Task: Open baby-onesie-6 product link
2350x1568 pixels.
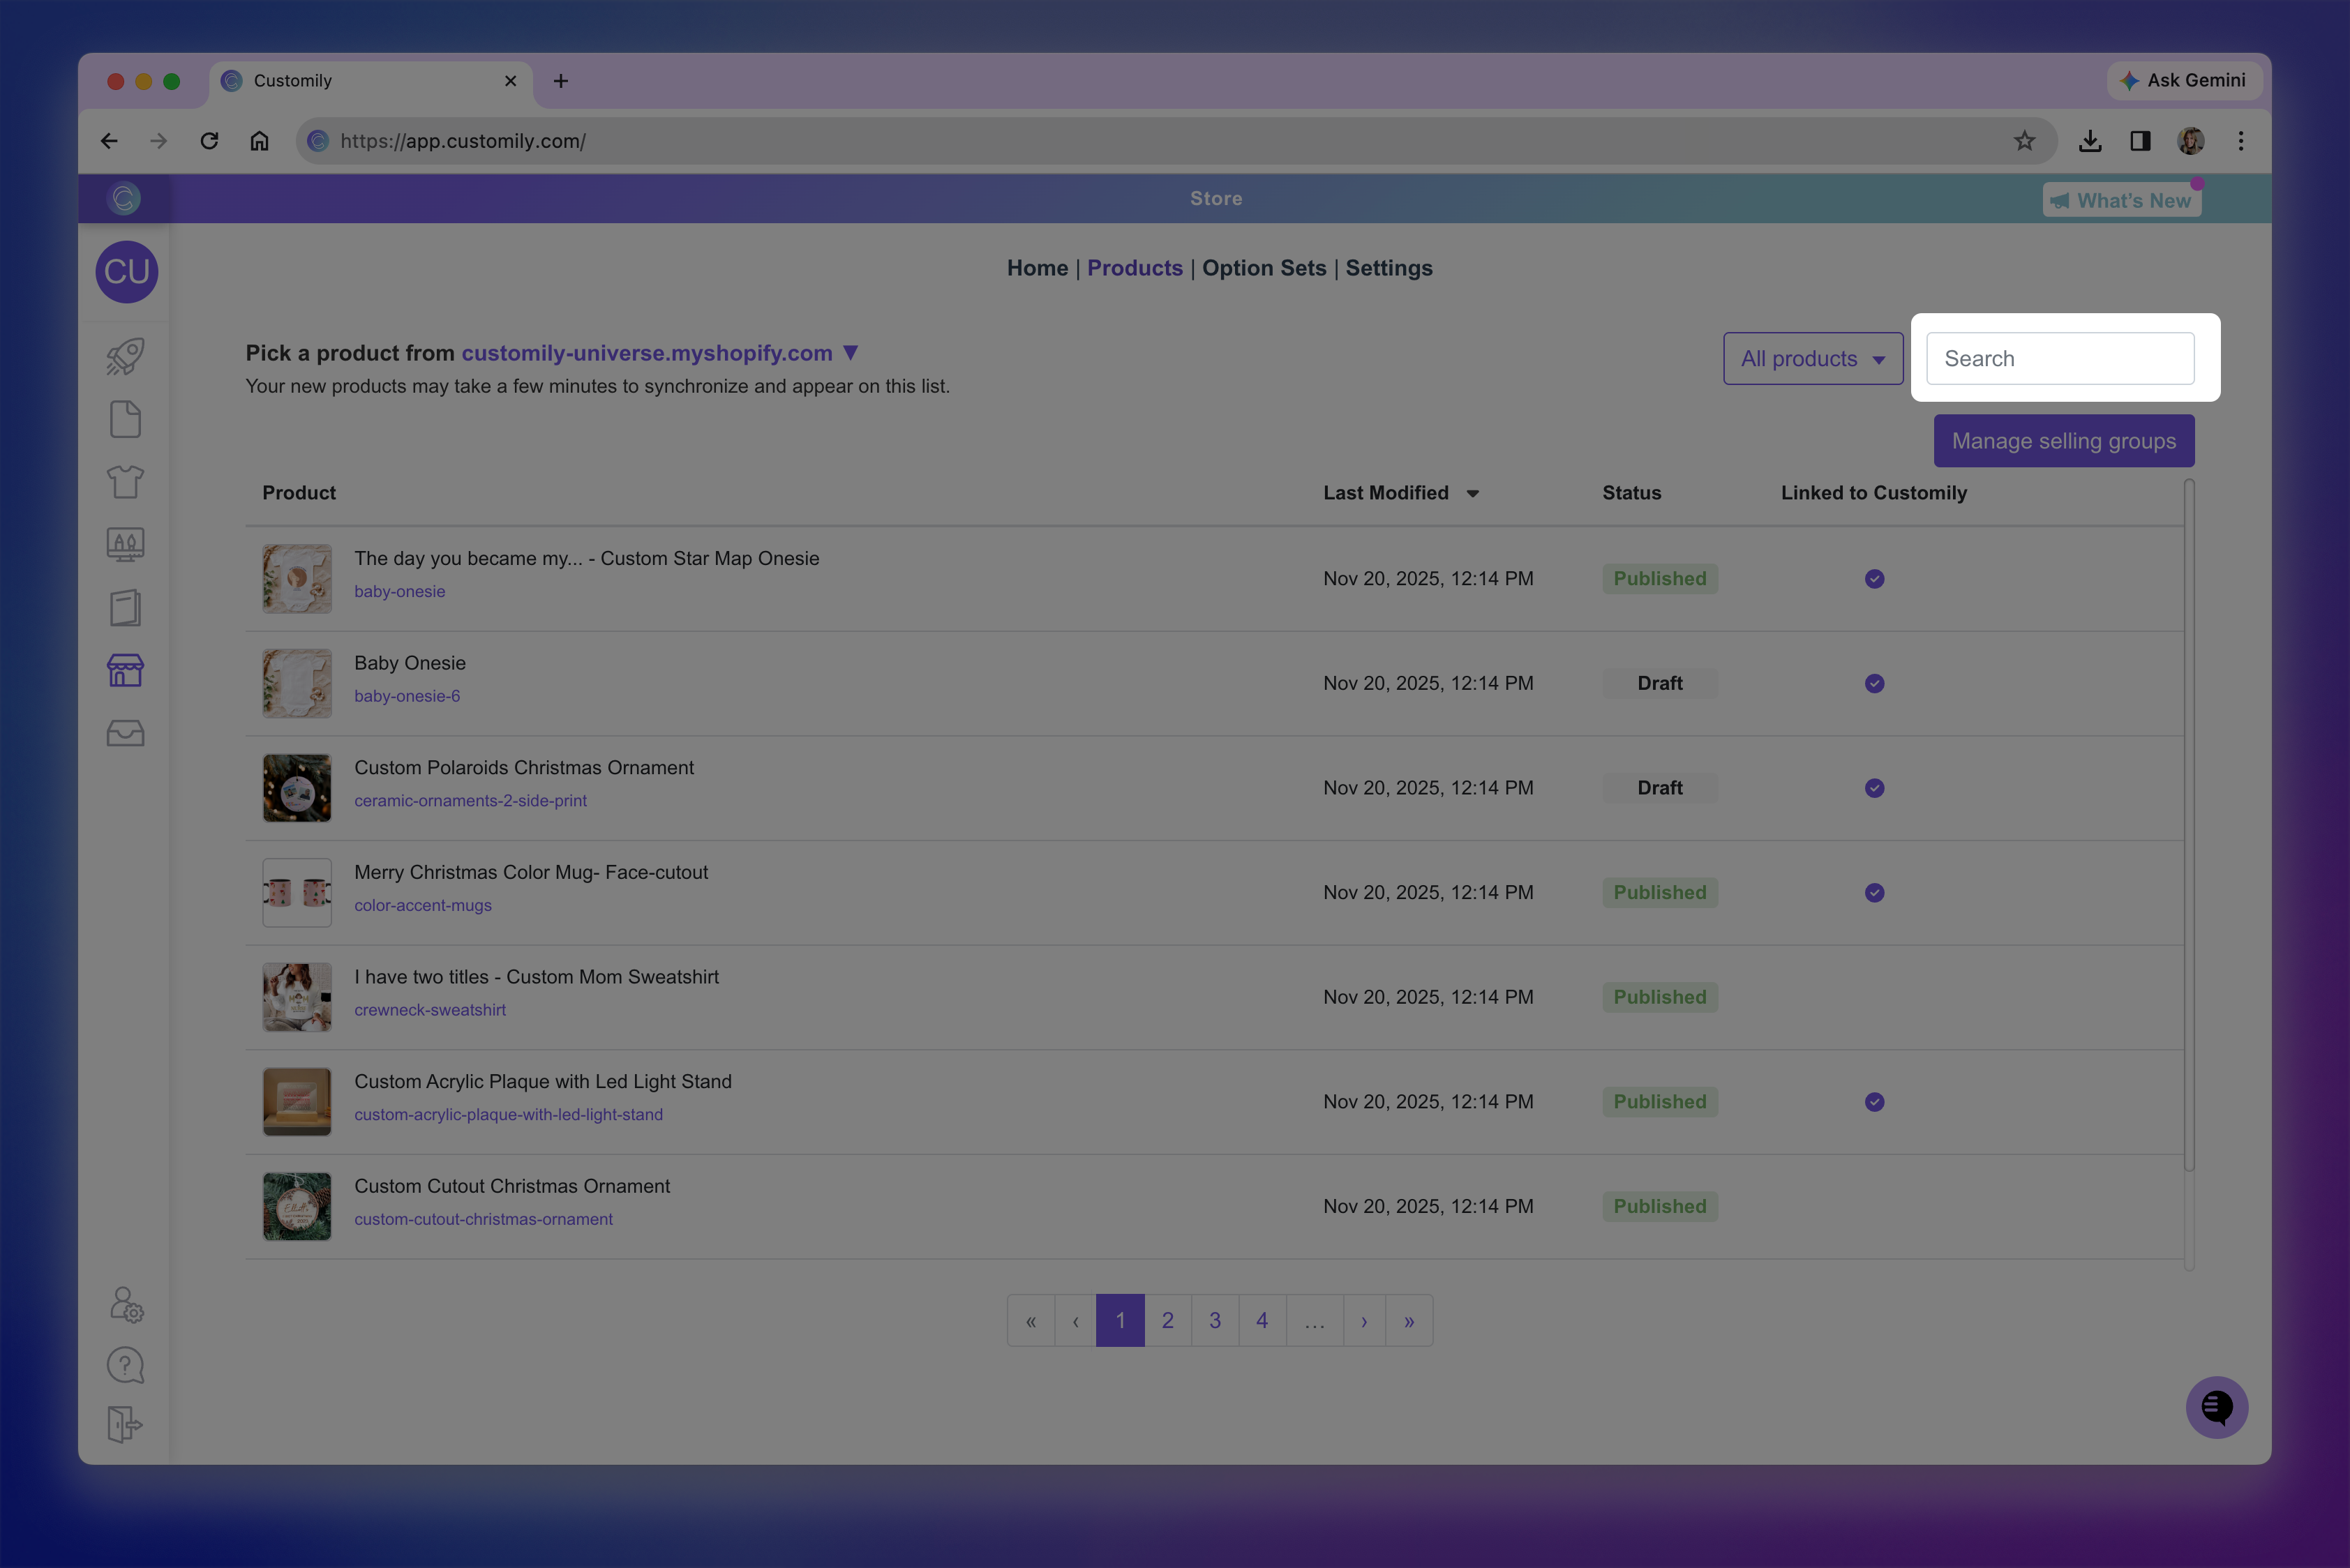Action: click(x=406, y=696)
